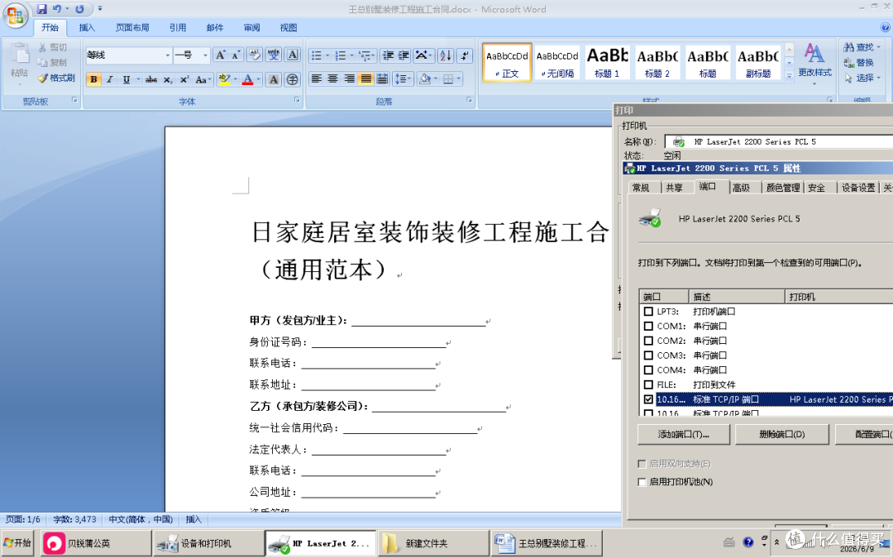
Task: Open Change Styles (更改样式) menu
Action: (x=814, y=64)
